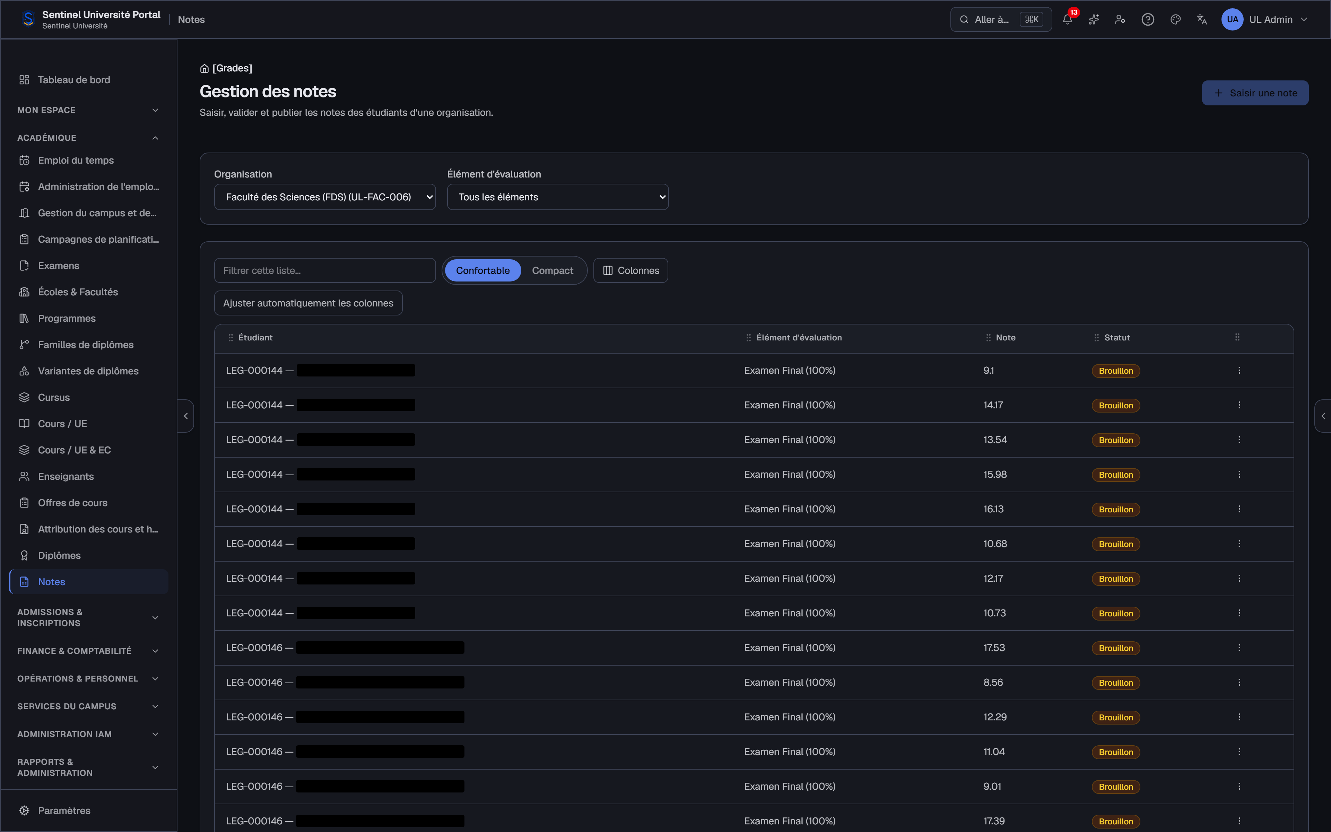Open Offres de cours in sidebar
Image resolution: width=1331 pixels, height=832 pixels.
click(x=88, y=503)
